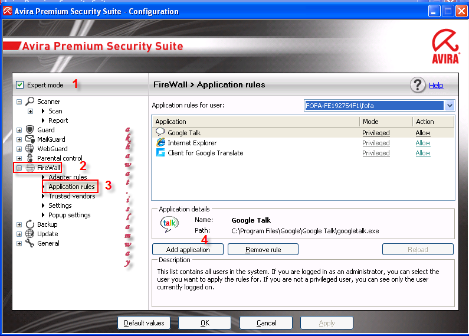The image size is (469, 336).
Task: Select Popup settings in tree
Action: click(x=70, y=215)
